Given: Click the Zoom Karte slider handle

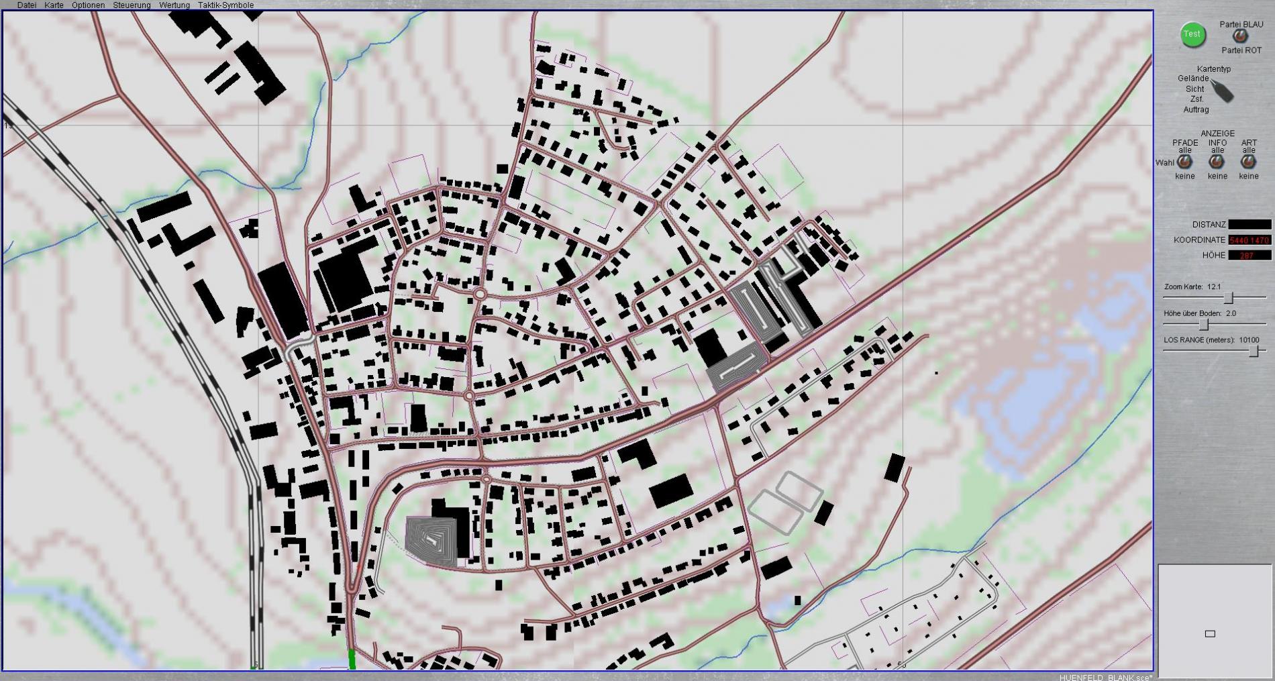Looking at the screenshot, I should coord(1228,298).
